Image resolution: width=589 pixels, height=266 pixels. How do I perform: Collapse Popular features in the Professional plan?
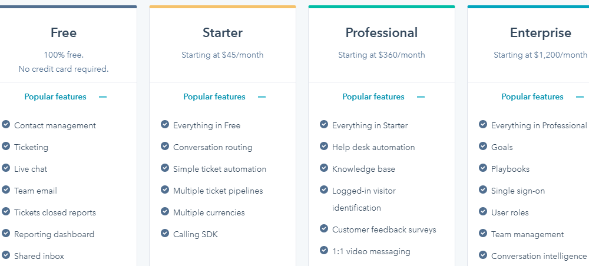tap(421, 97)
